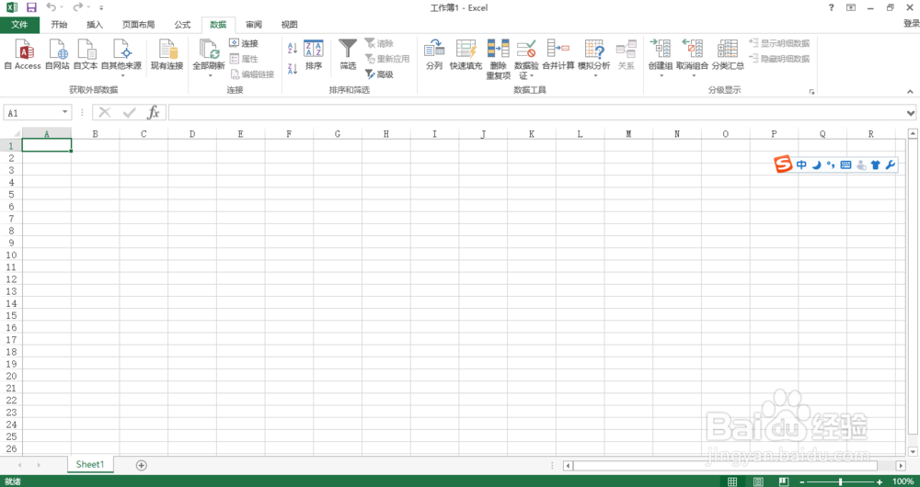Open 合并计算 consolidate tool
The image size is (920, 487).
click(x=558, y=55)
